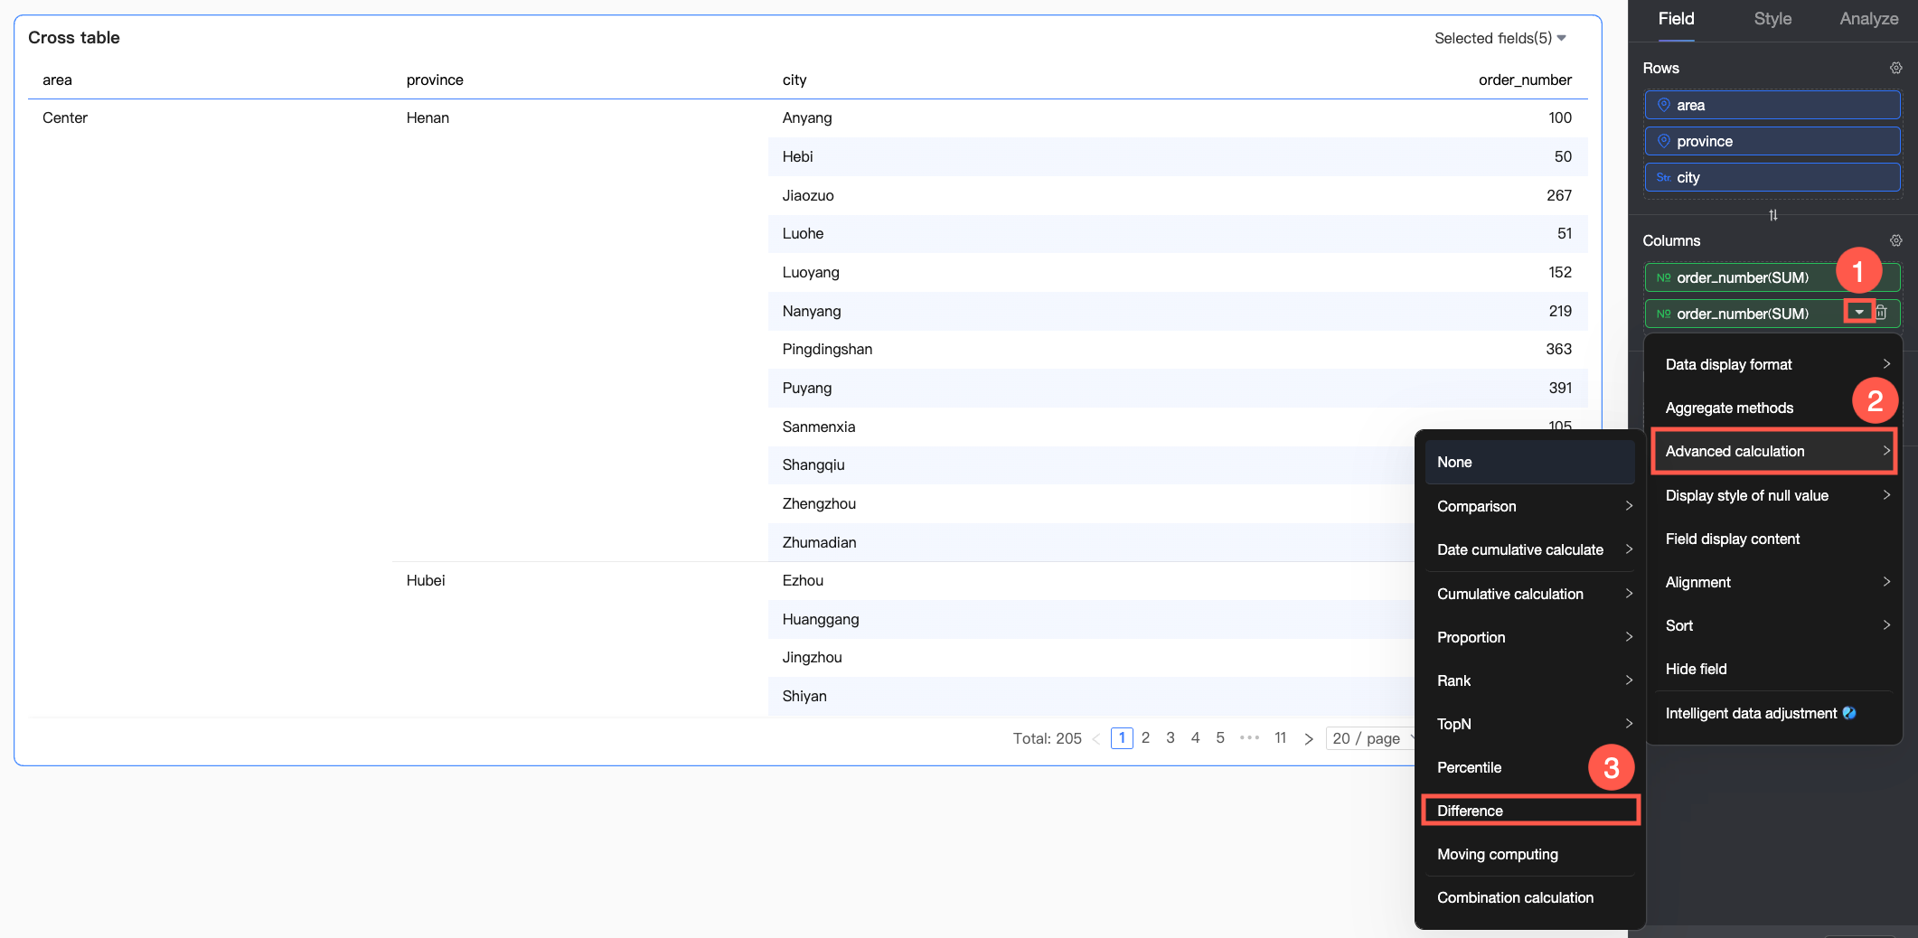Viewport: 1918px width, 938px height.
Task: Choose Percentile calculation
Action: click(x=1530, y=767)
